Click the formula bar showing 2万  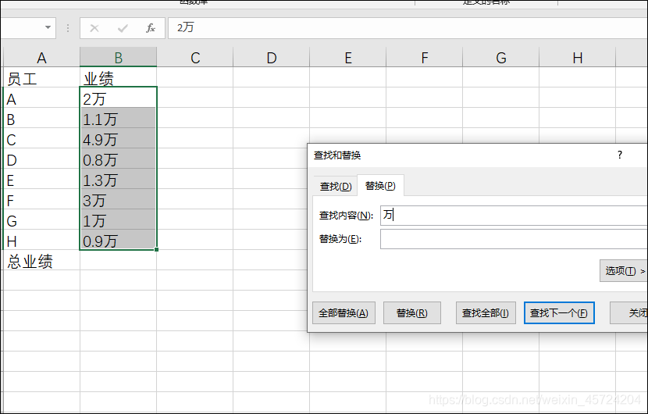[408, 27]
